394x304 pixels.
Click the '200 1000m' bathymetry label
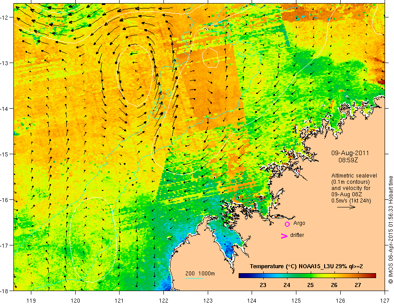click(x=200, y=274)
